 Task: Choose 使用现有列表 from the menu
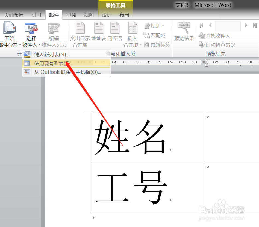(x=51, y=63)
